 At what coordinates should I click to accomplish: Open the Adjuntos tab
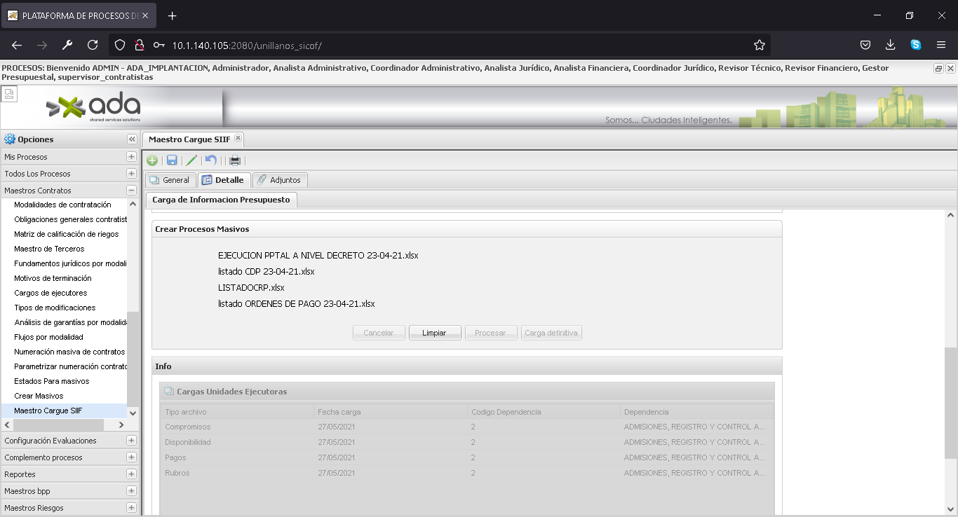(279, 180)
